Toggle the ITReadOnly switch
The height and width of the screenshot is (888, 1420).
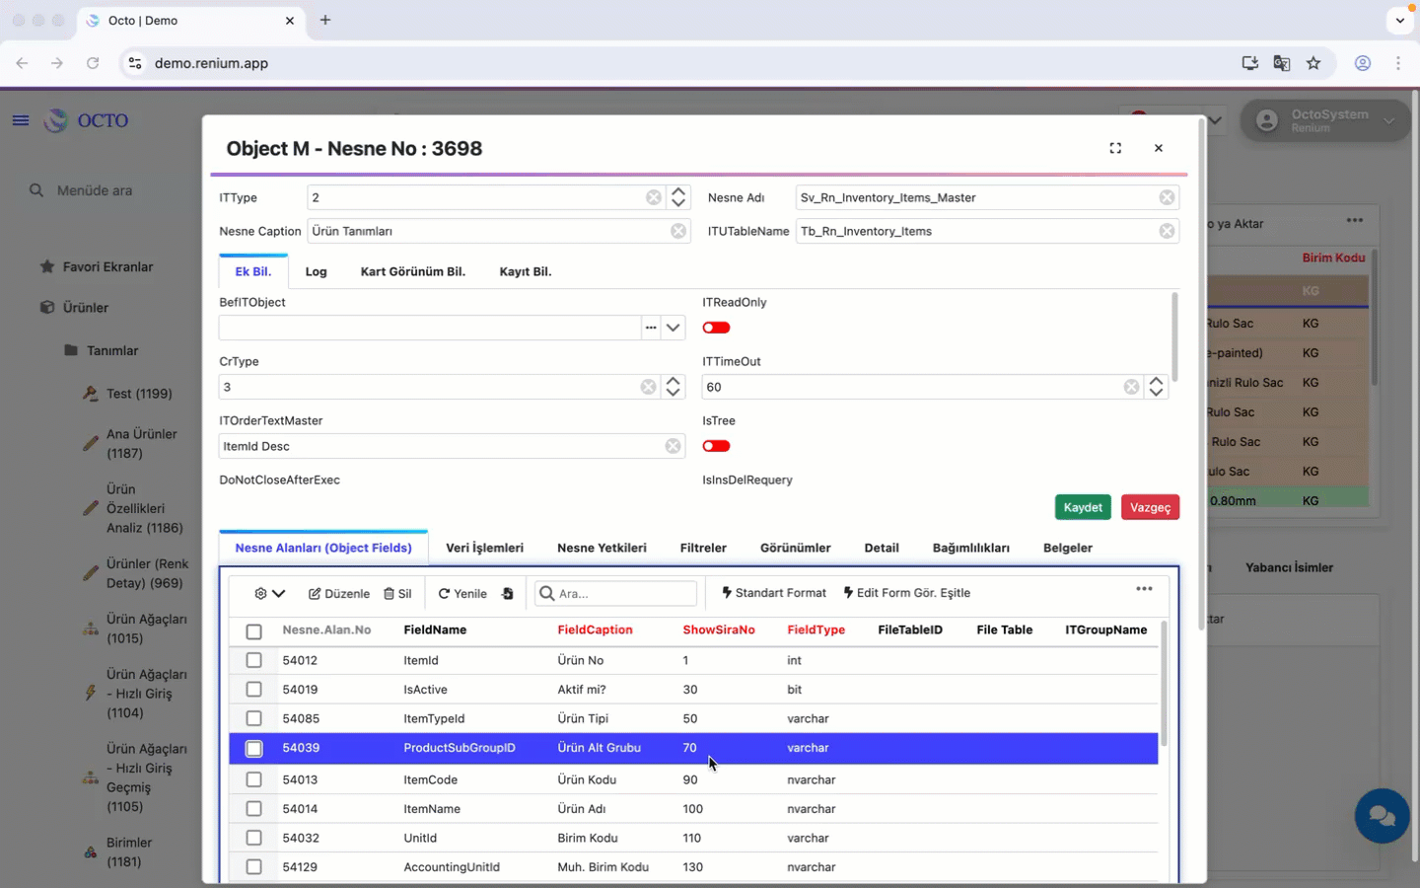pyautogui.click(x=716, y=328)
